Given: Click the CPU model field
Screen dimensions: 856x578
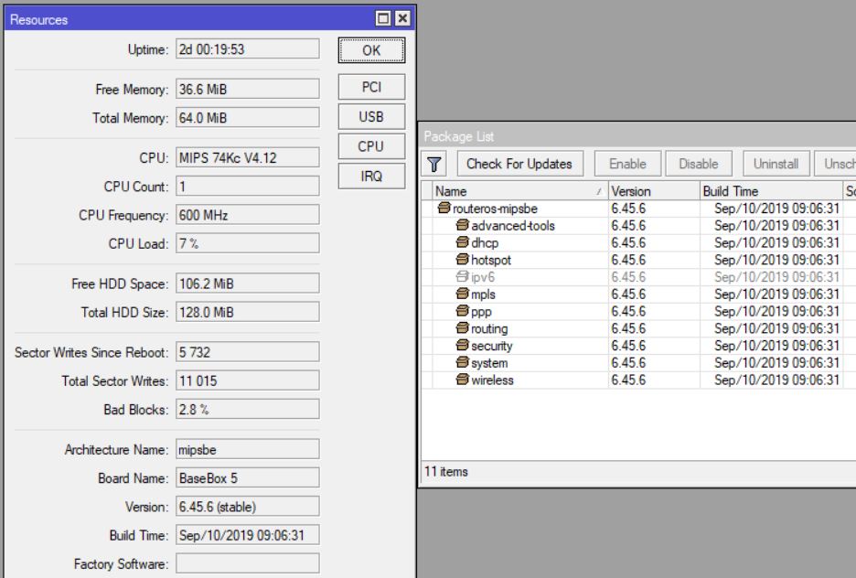Looking at the screenshot, I should click(x=247, y=157).
